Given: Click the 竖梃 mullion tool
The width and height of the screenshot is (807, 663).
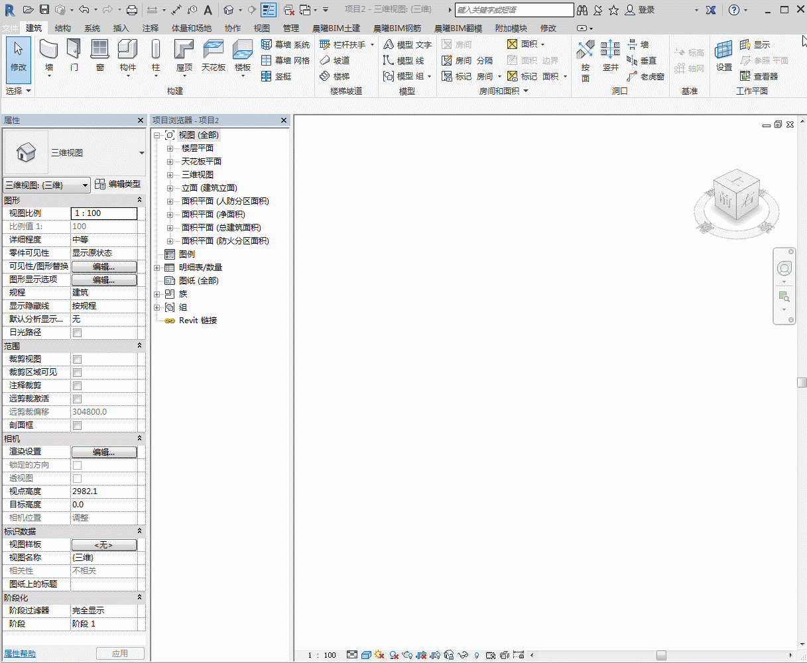Looking at the screenshot, I should [276, 76].
